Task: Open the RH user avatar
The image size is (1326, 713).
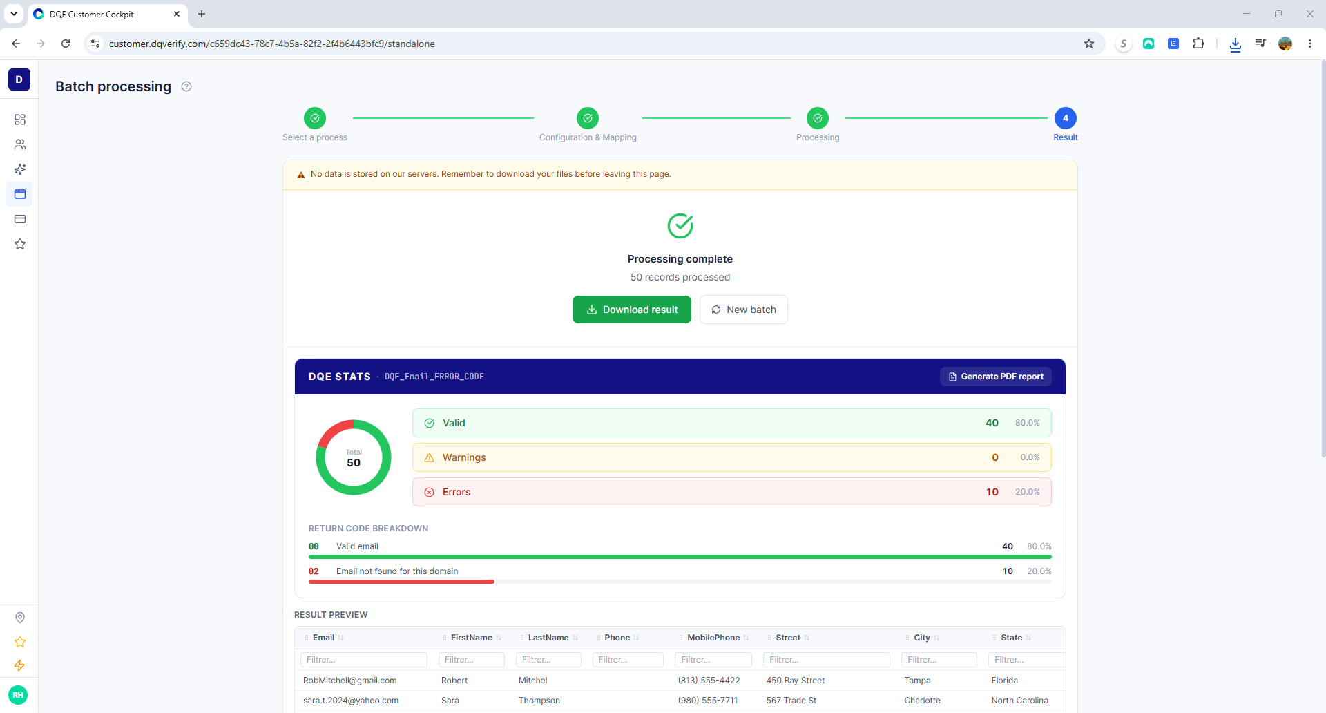Action: click(18, 695)
